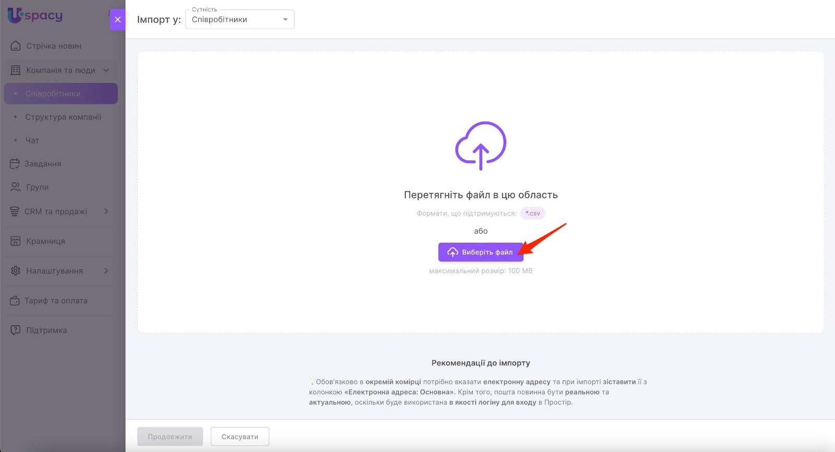The image size is (835, 452).
Task: Expand the Налаштування chevron
Action: [x=106, y=271]
